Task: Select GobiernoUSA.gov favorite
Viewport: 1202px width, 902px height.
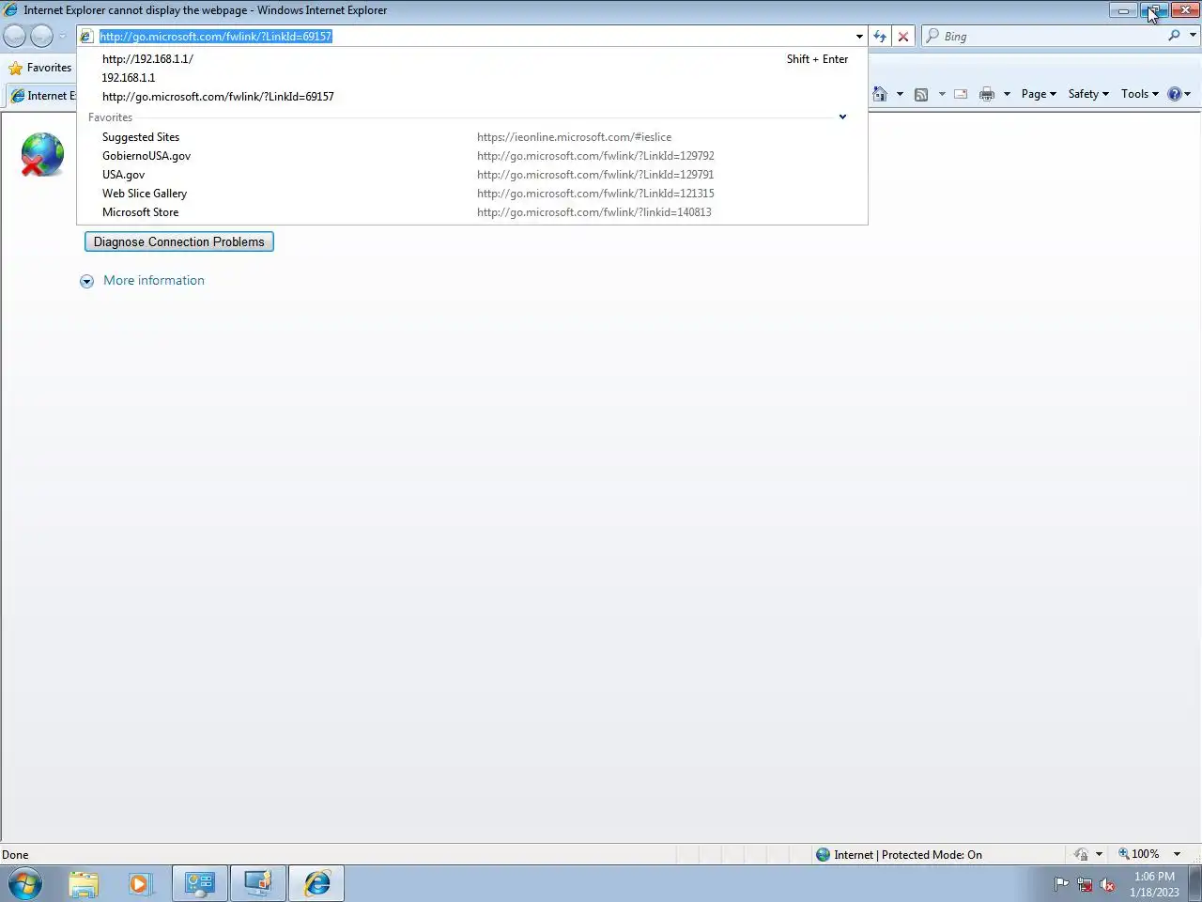Action: [x=472, y=156]
